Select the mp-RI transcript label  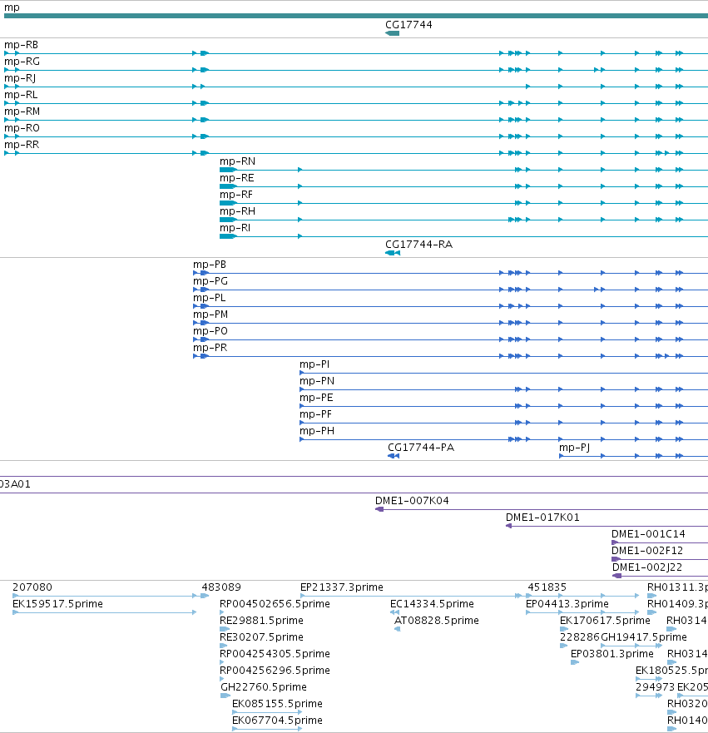click(235, 228)
